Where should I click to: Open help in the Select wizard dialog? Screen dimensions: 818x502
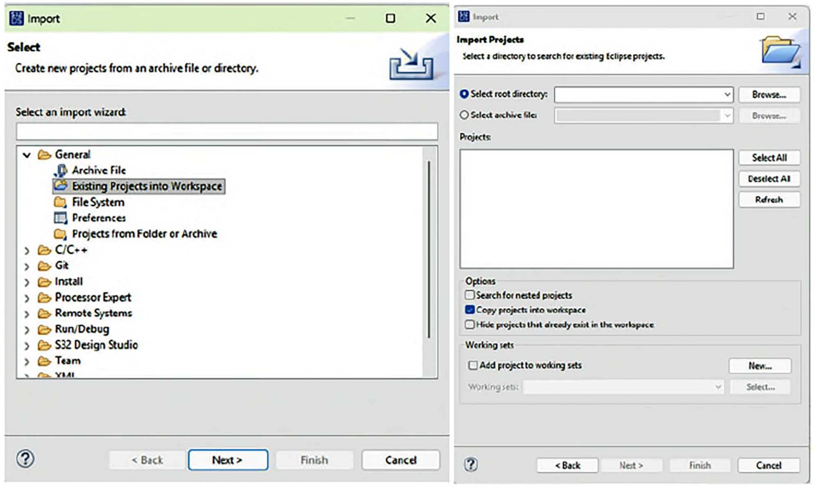(25, 459)
